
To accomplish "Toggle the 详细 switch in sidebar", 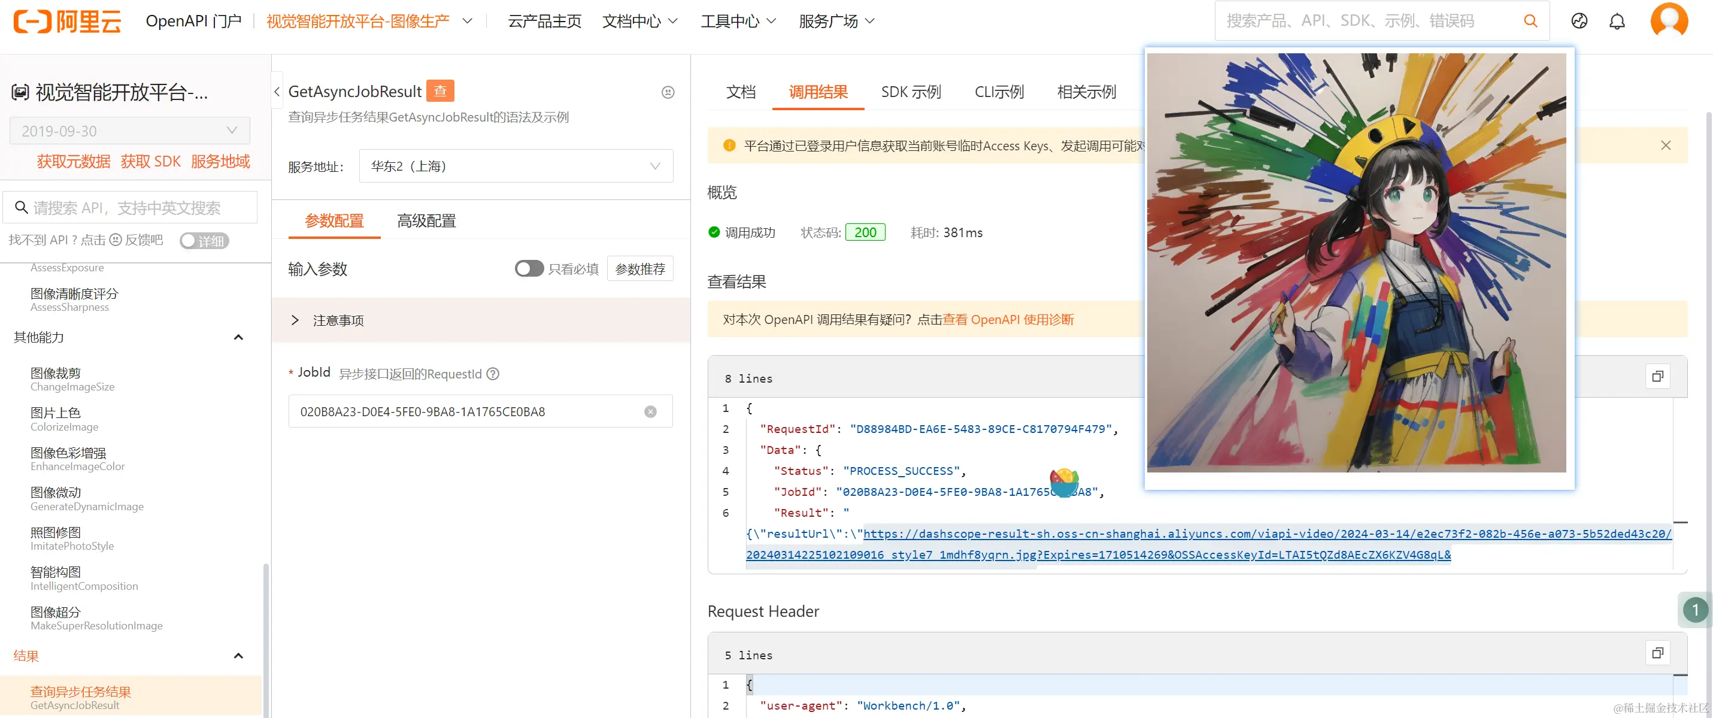I will [x=204, y=241].
